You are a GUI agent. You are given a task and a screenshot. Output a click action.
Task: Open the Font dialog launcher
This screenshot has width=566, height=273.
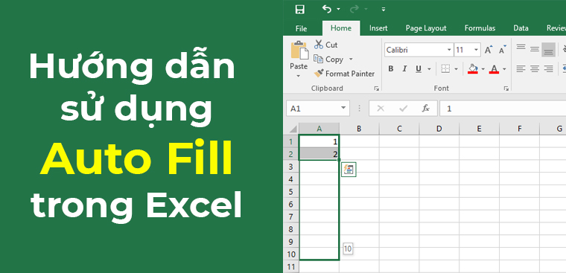(x=506, y=89)
